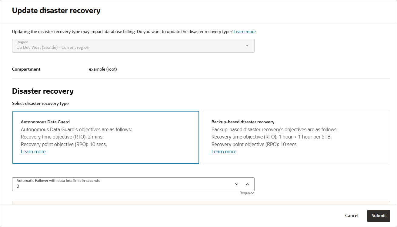The image size is (397, 227).
Task: Click Learn more about billing impact
Action: [244, 31]
